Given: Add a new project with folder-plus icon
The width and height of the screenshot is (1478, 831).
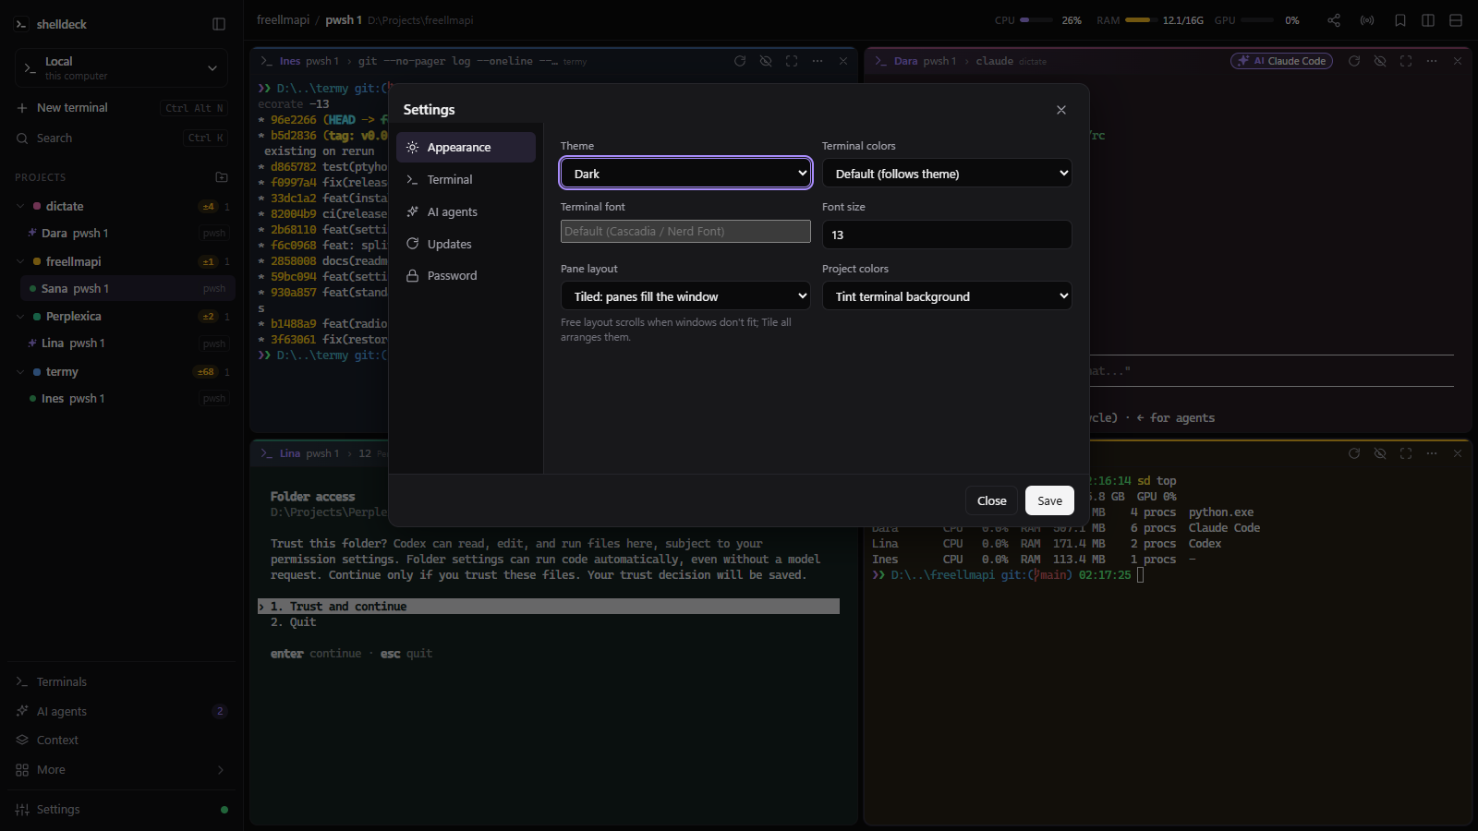Looking at the screenshot, I should pos(222,176).
